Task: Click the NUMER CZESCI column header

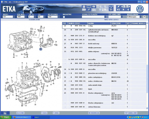Action: tap(77, 23)
